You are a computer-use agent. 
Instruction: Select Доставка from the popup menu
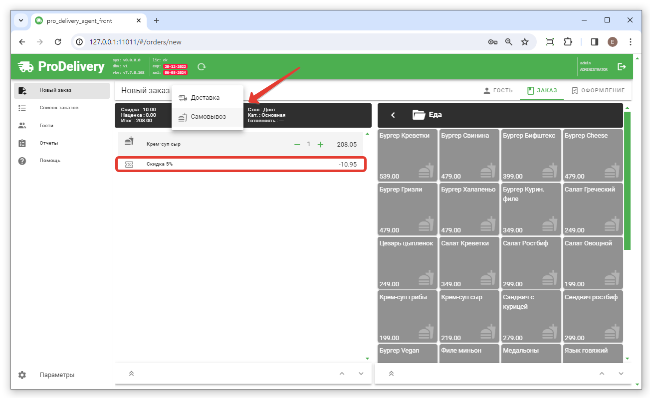205,98
